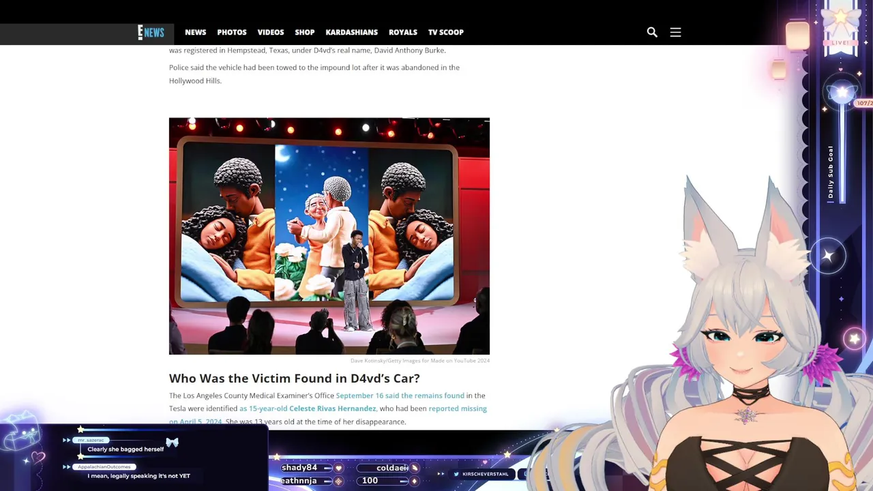The width and height of the screenshot is (873, 491).
Task: Click the mr_sazerac chat username
Action: pos(91,441)
